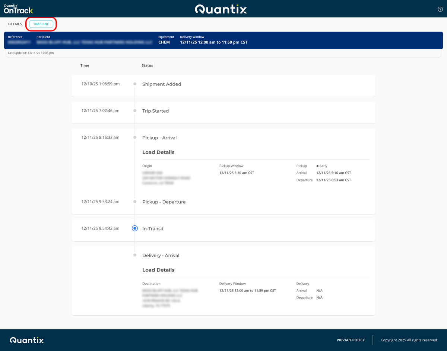Image resolution: width=447 pixels, height=351 pixels.
Task: Click the timeline dot for Shipment Added
Action: (134, 84)
